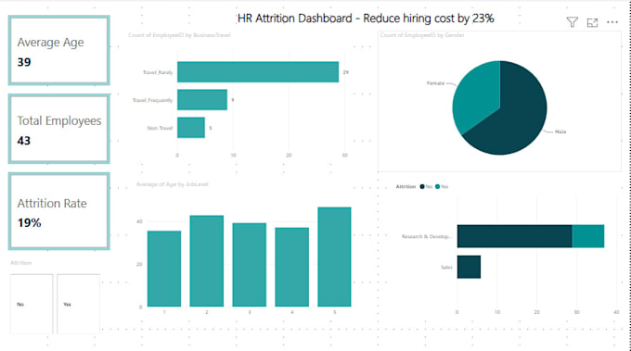Screen dimensions: 631x351
Task: Click the Male pie label
Action: click(560, 132)
